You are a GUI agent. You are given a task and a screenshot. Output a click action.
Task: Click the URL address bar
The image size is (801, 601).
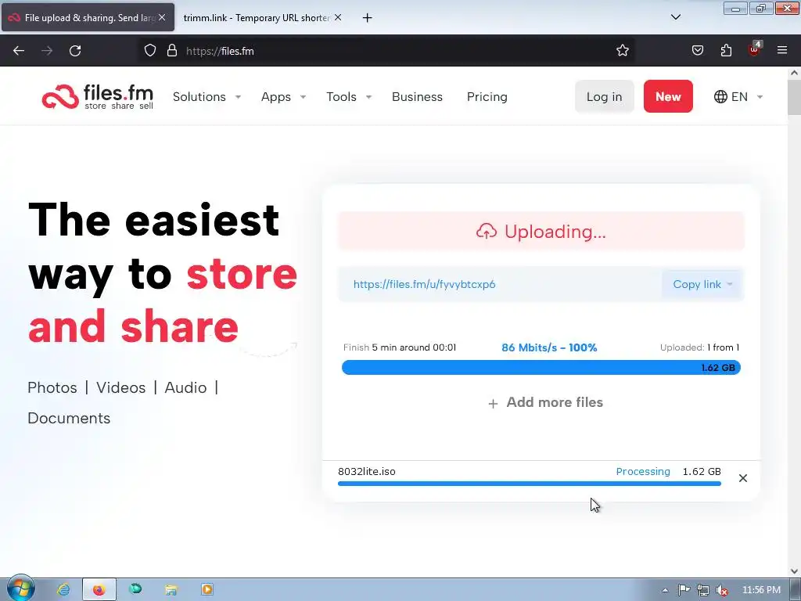tap(388, 51)
